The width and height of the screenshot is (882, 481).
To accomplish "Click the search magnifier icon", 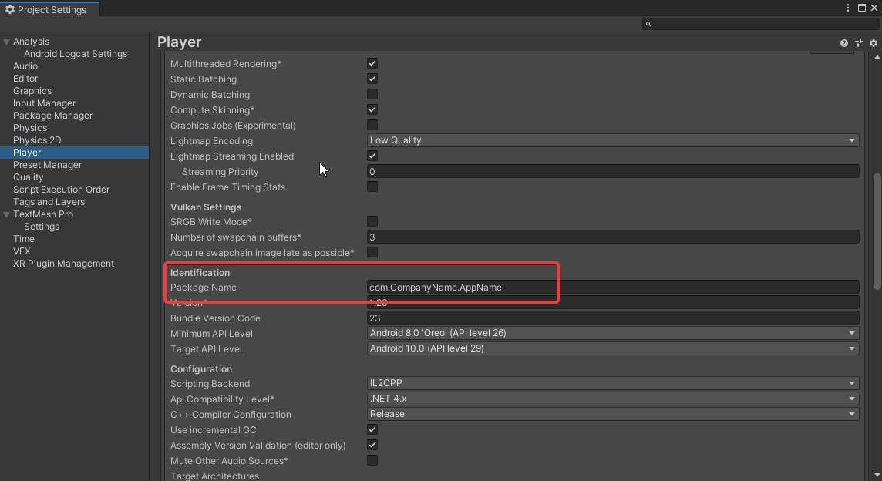I will (x=648, y=25).
